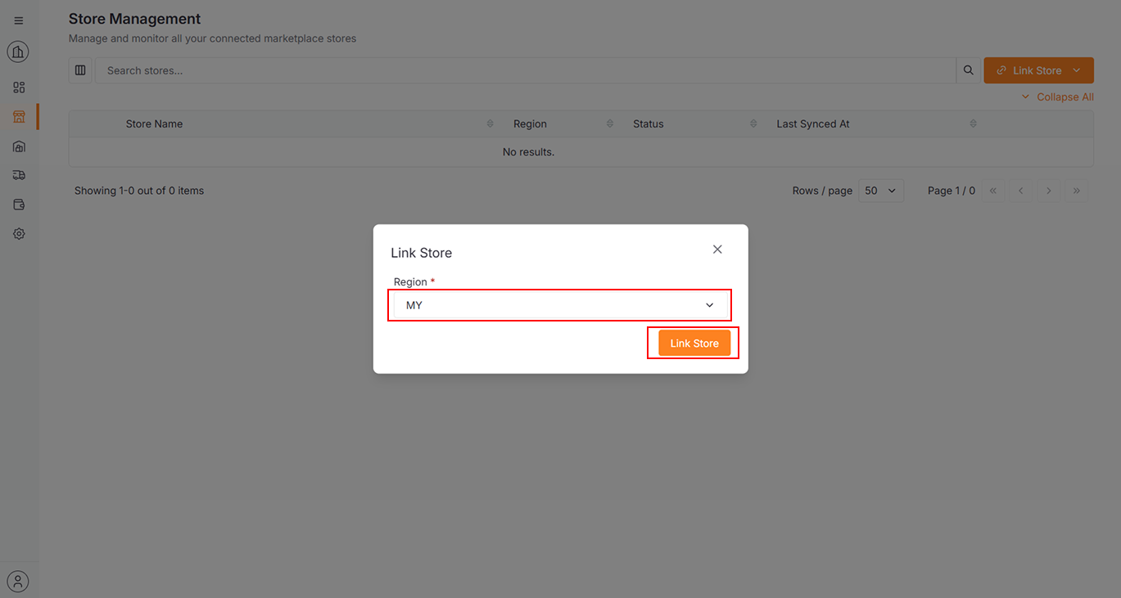Click the user profile icon at bottom left
Screen dimensions: 1121x598
18,581
